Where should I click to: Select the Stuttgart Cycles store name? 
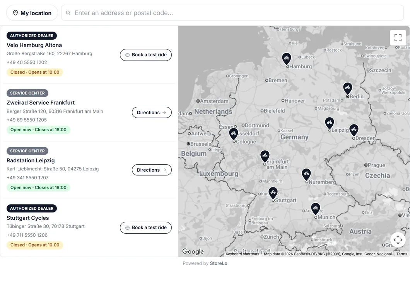tap(28, 218)
